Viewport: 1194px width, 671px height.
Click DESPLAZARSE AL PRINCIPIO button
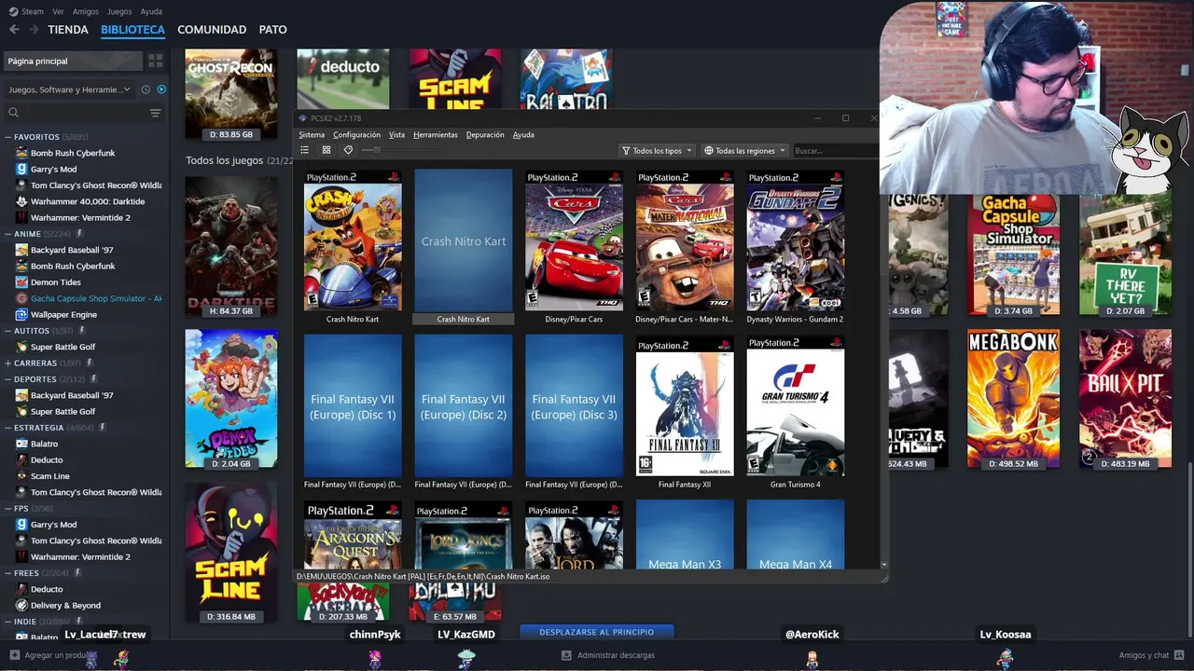[x=597, y=632]
